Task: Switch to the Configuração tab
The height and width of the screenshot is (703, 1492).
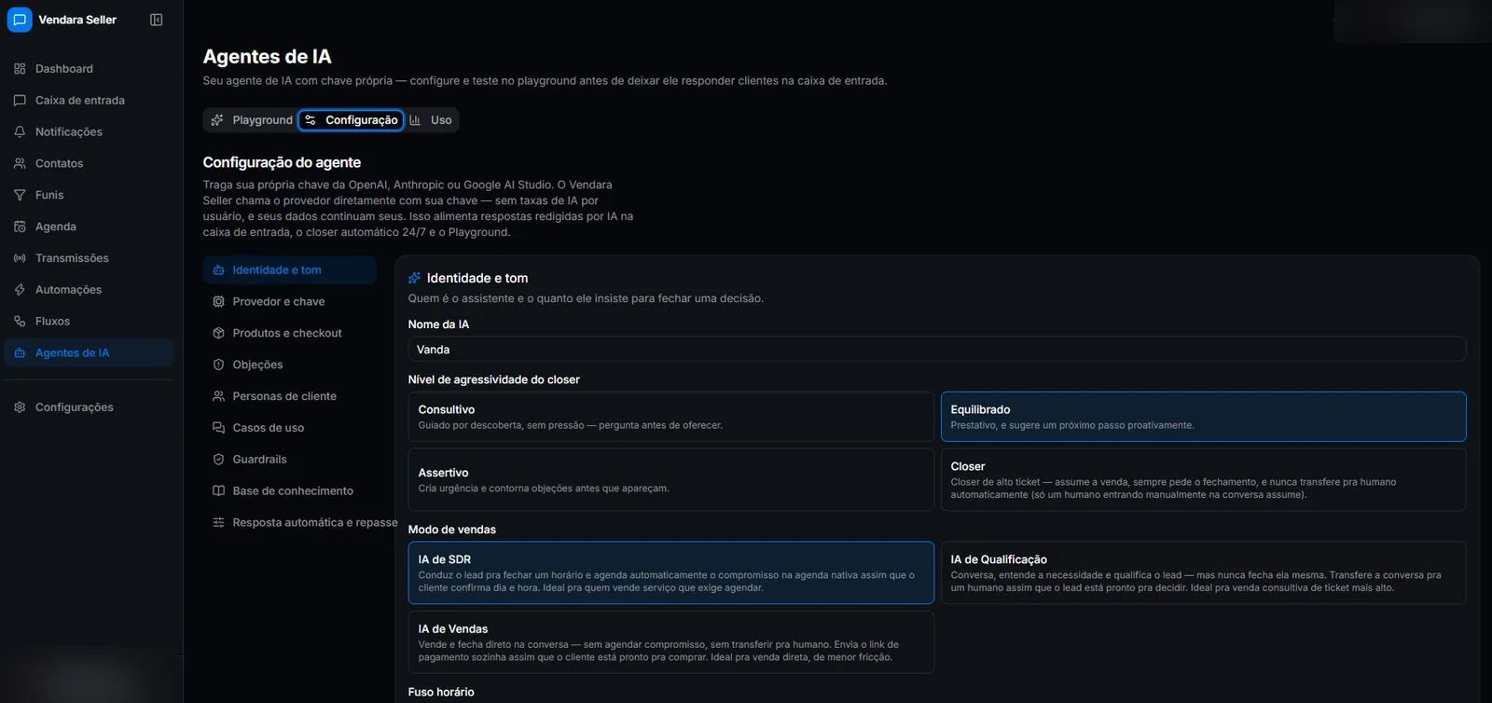Action: tap(352, 120)
